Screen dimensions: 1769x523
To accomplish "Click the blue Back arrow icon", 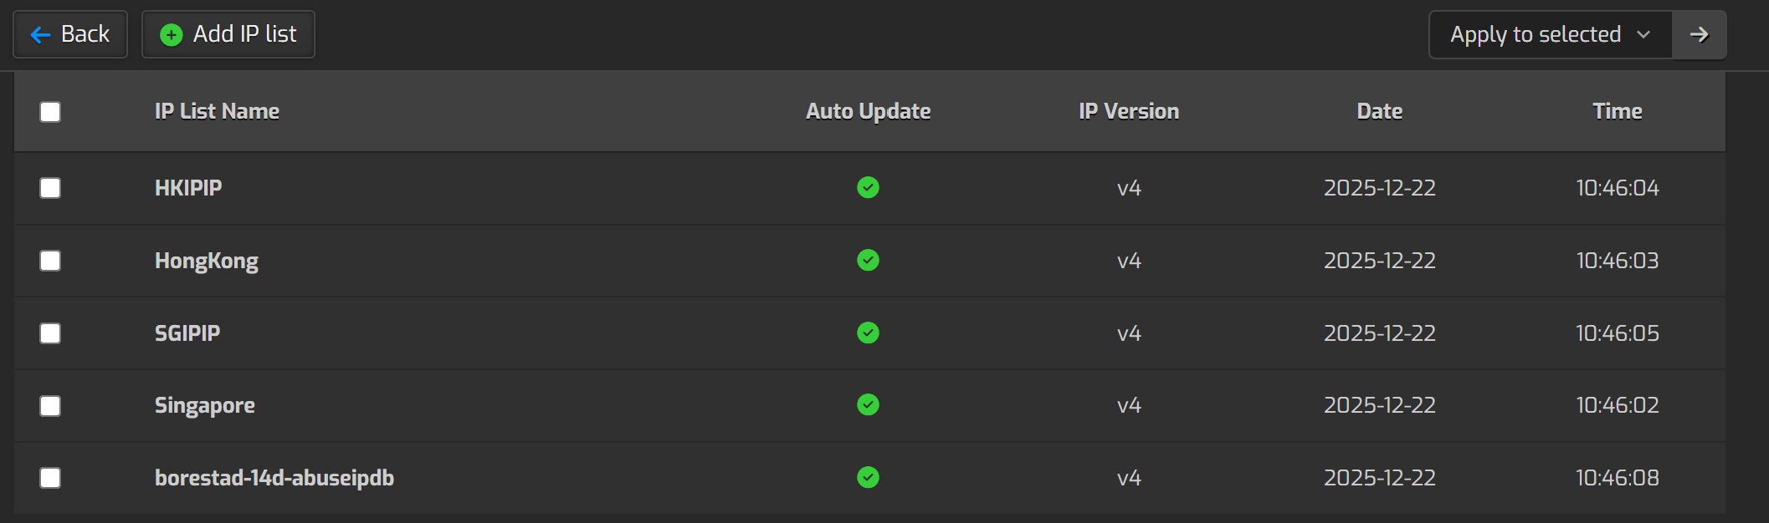I will (x=40, y=35).
